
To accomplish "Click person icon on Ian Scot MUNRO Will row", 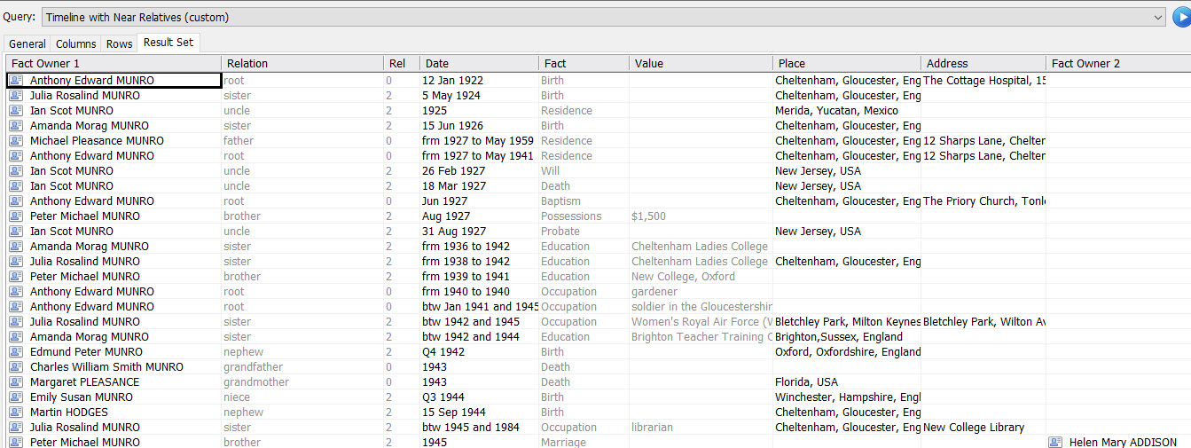I will 16,170.
